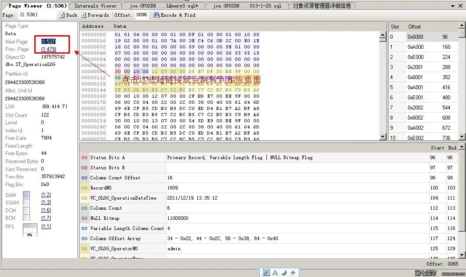Switch to the Internals Viewer tab
Image resolution: width=466 pixels, height=277 pixels.
95,6
